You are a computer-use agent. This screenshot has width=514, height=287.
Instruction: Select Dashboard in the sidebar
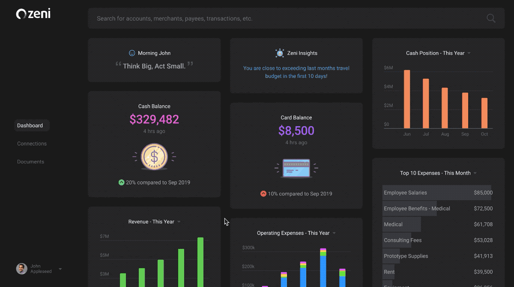click(30, 125)
